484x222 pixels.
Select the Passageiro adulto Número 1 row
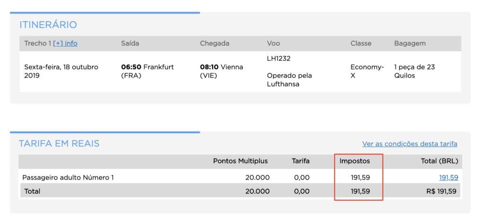(240, 178)
